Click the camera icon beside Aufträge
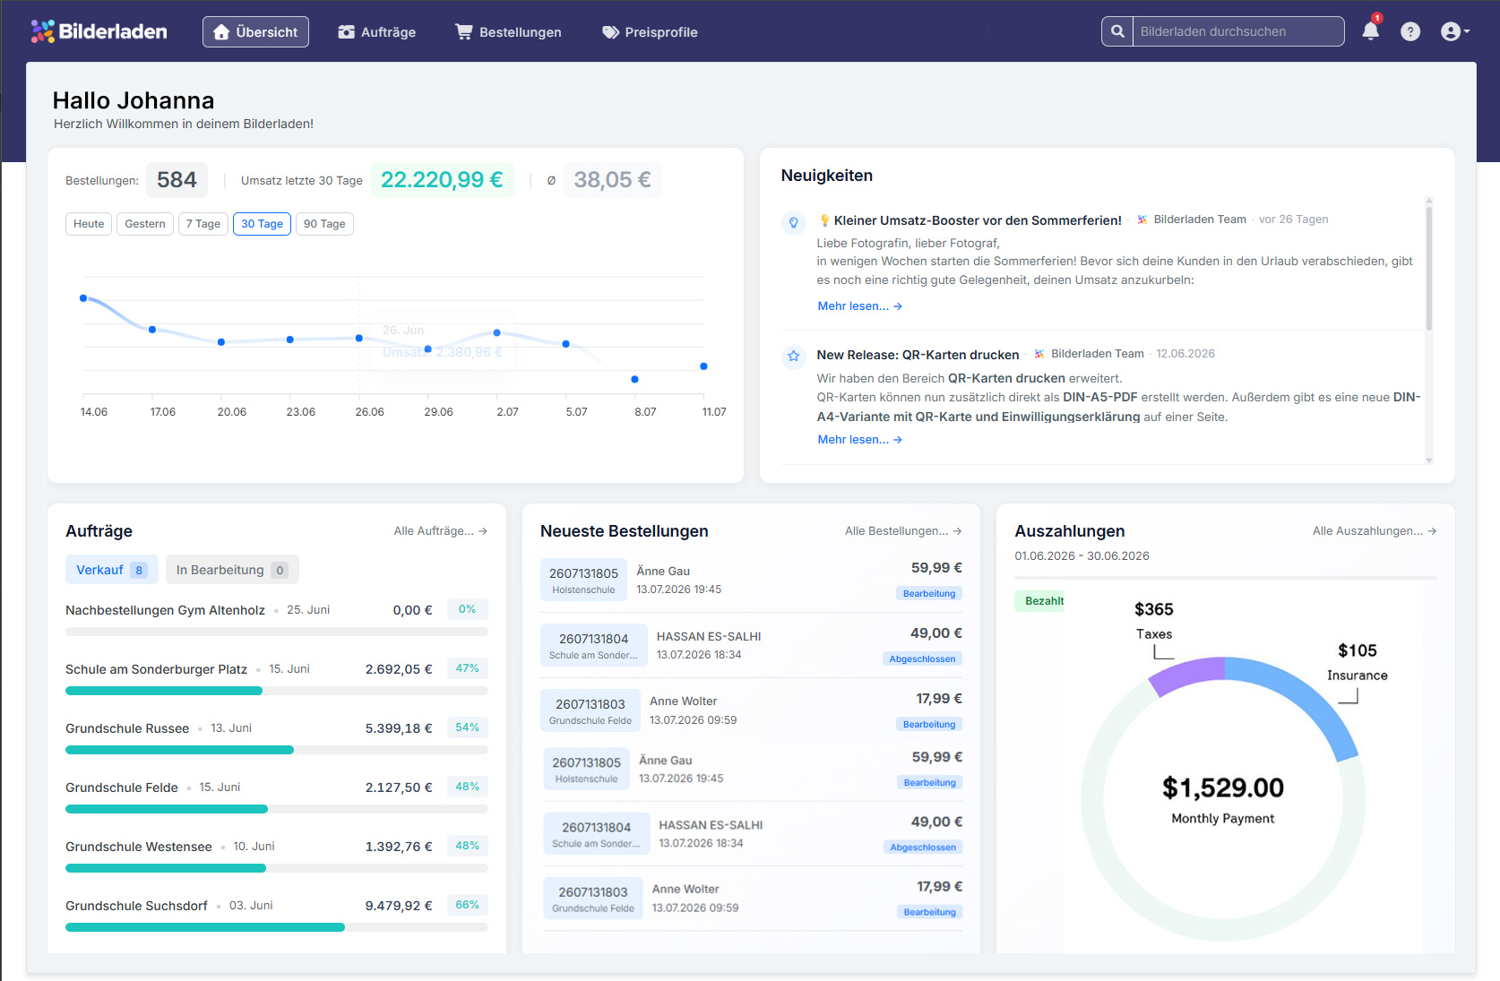 [347, 32]
